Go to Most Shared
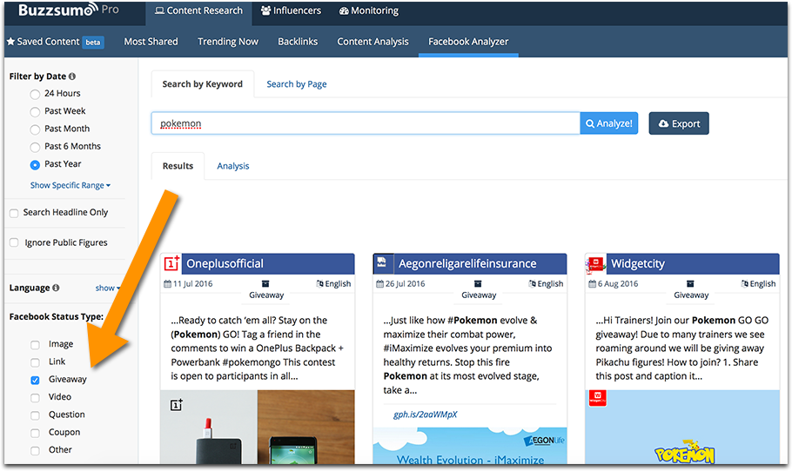The width and height of the screenshot is (792, 471). [151, 42]
